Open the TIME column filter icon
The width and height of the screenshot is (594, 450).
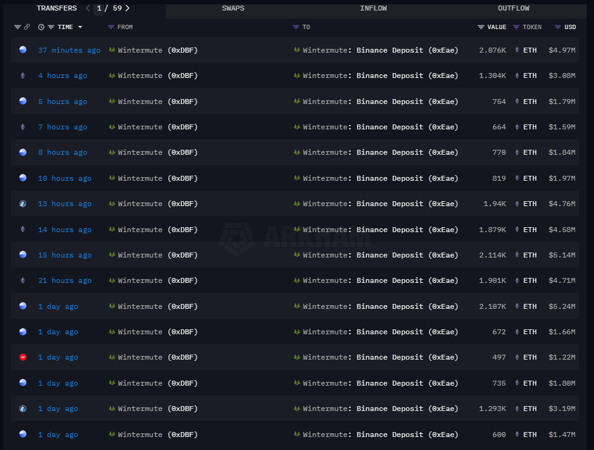[x=51, y=27]
